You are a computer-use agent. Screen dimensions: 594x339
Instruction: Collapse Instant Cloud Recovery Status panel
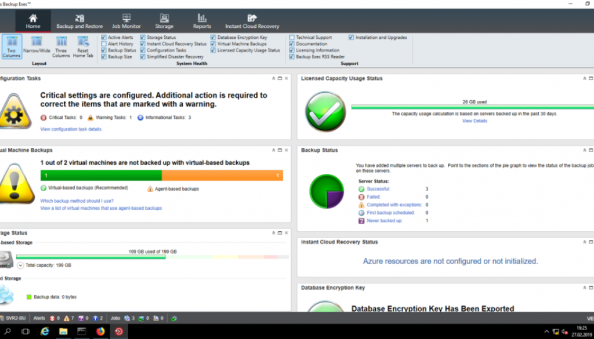click(585, 242)
